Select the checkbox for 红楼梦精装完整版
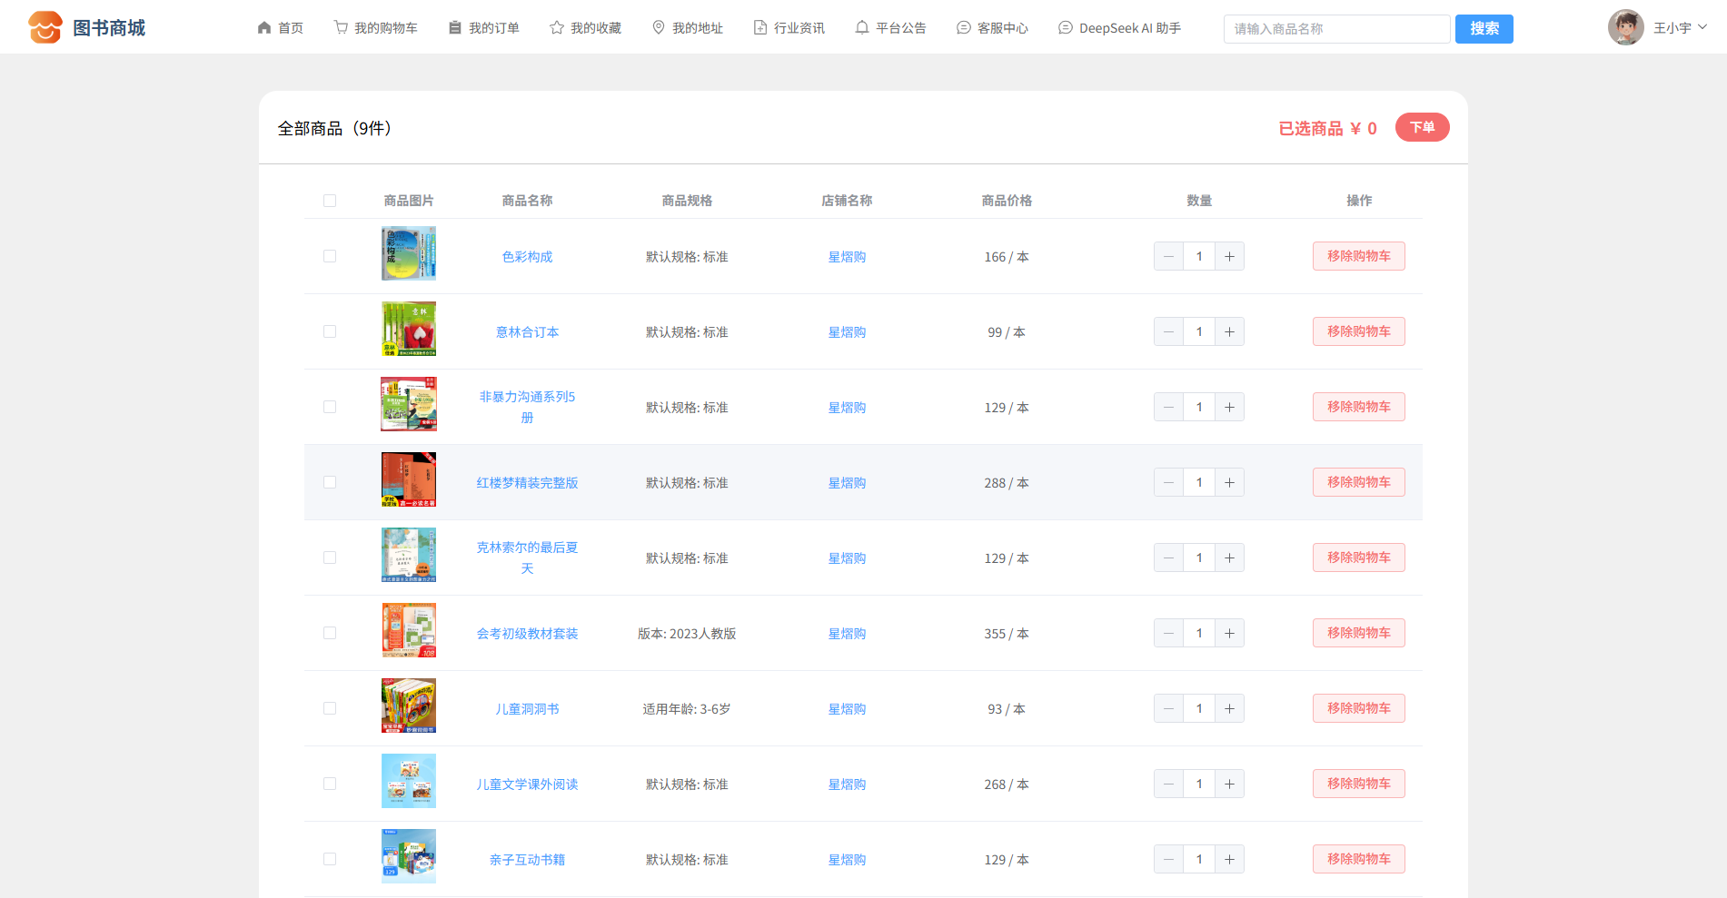This screenshot has height=898, width=1727. pyautogui.click(x=330, y=483)
